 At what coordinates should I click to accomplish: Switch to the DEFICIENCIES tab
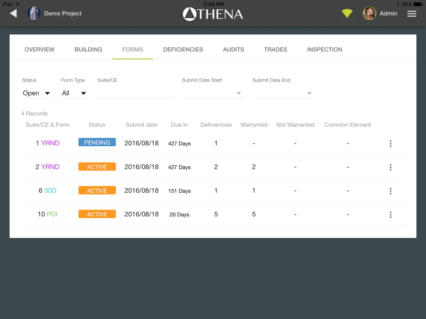point(183,50)
